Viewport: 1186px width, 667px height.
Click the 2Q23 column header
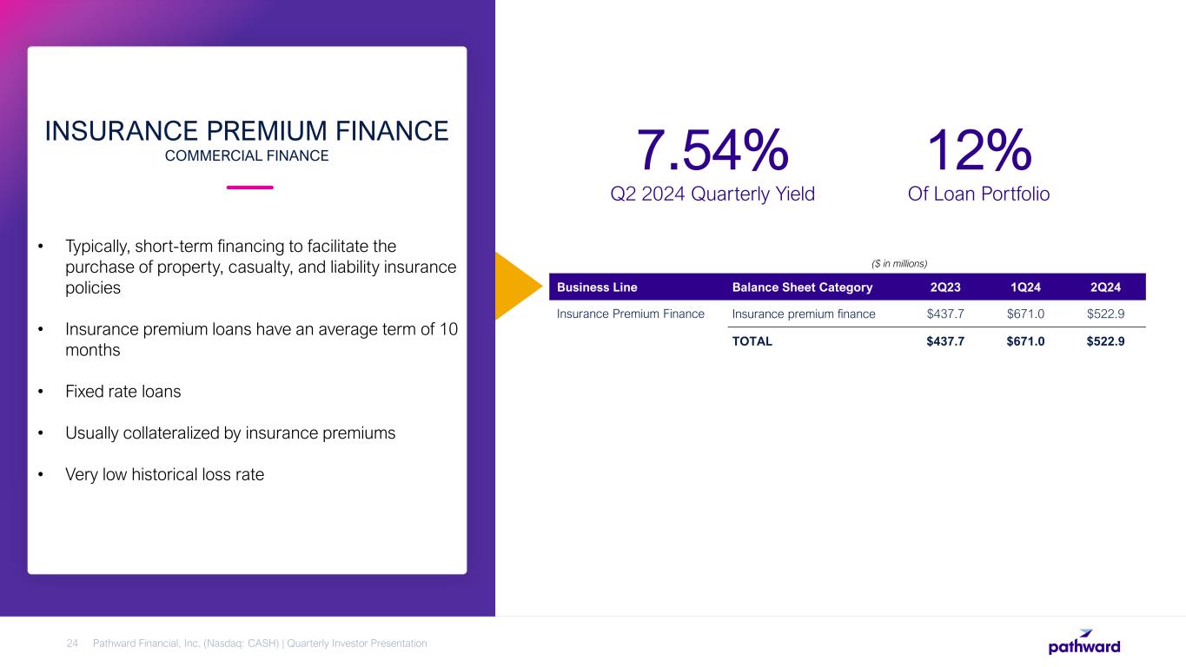click(x=945, y=287)
